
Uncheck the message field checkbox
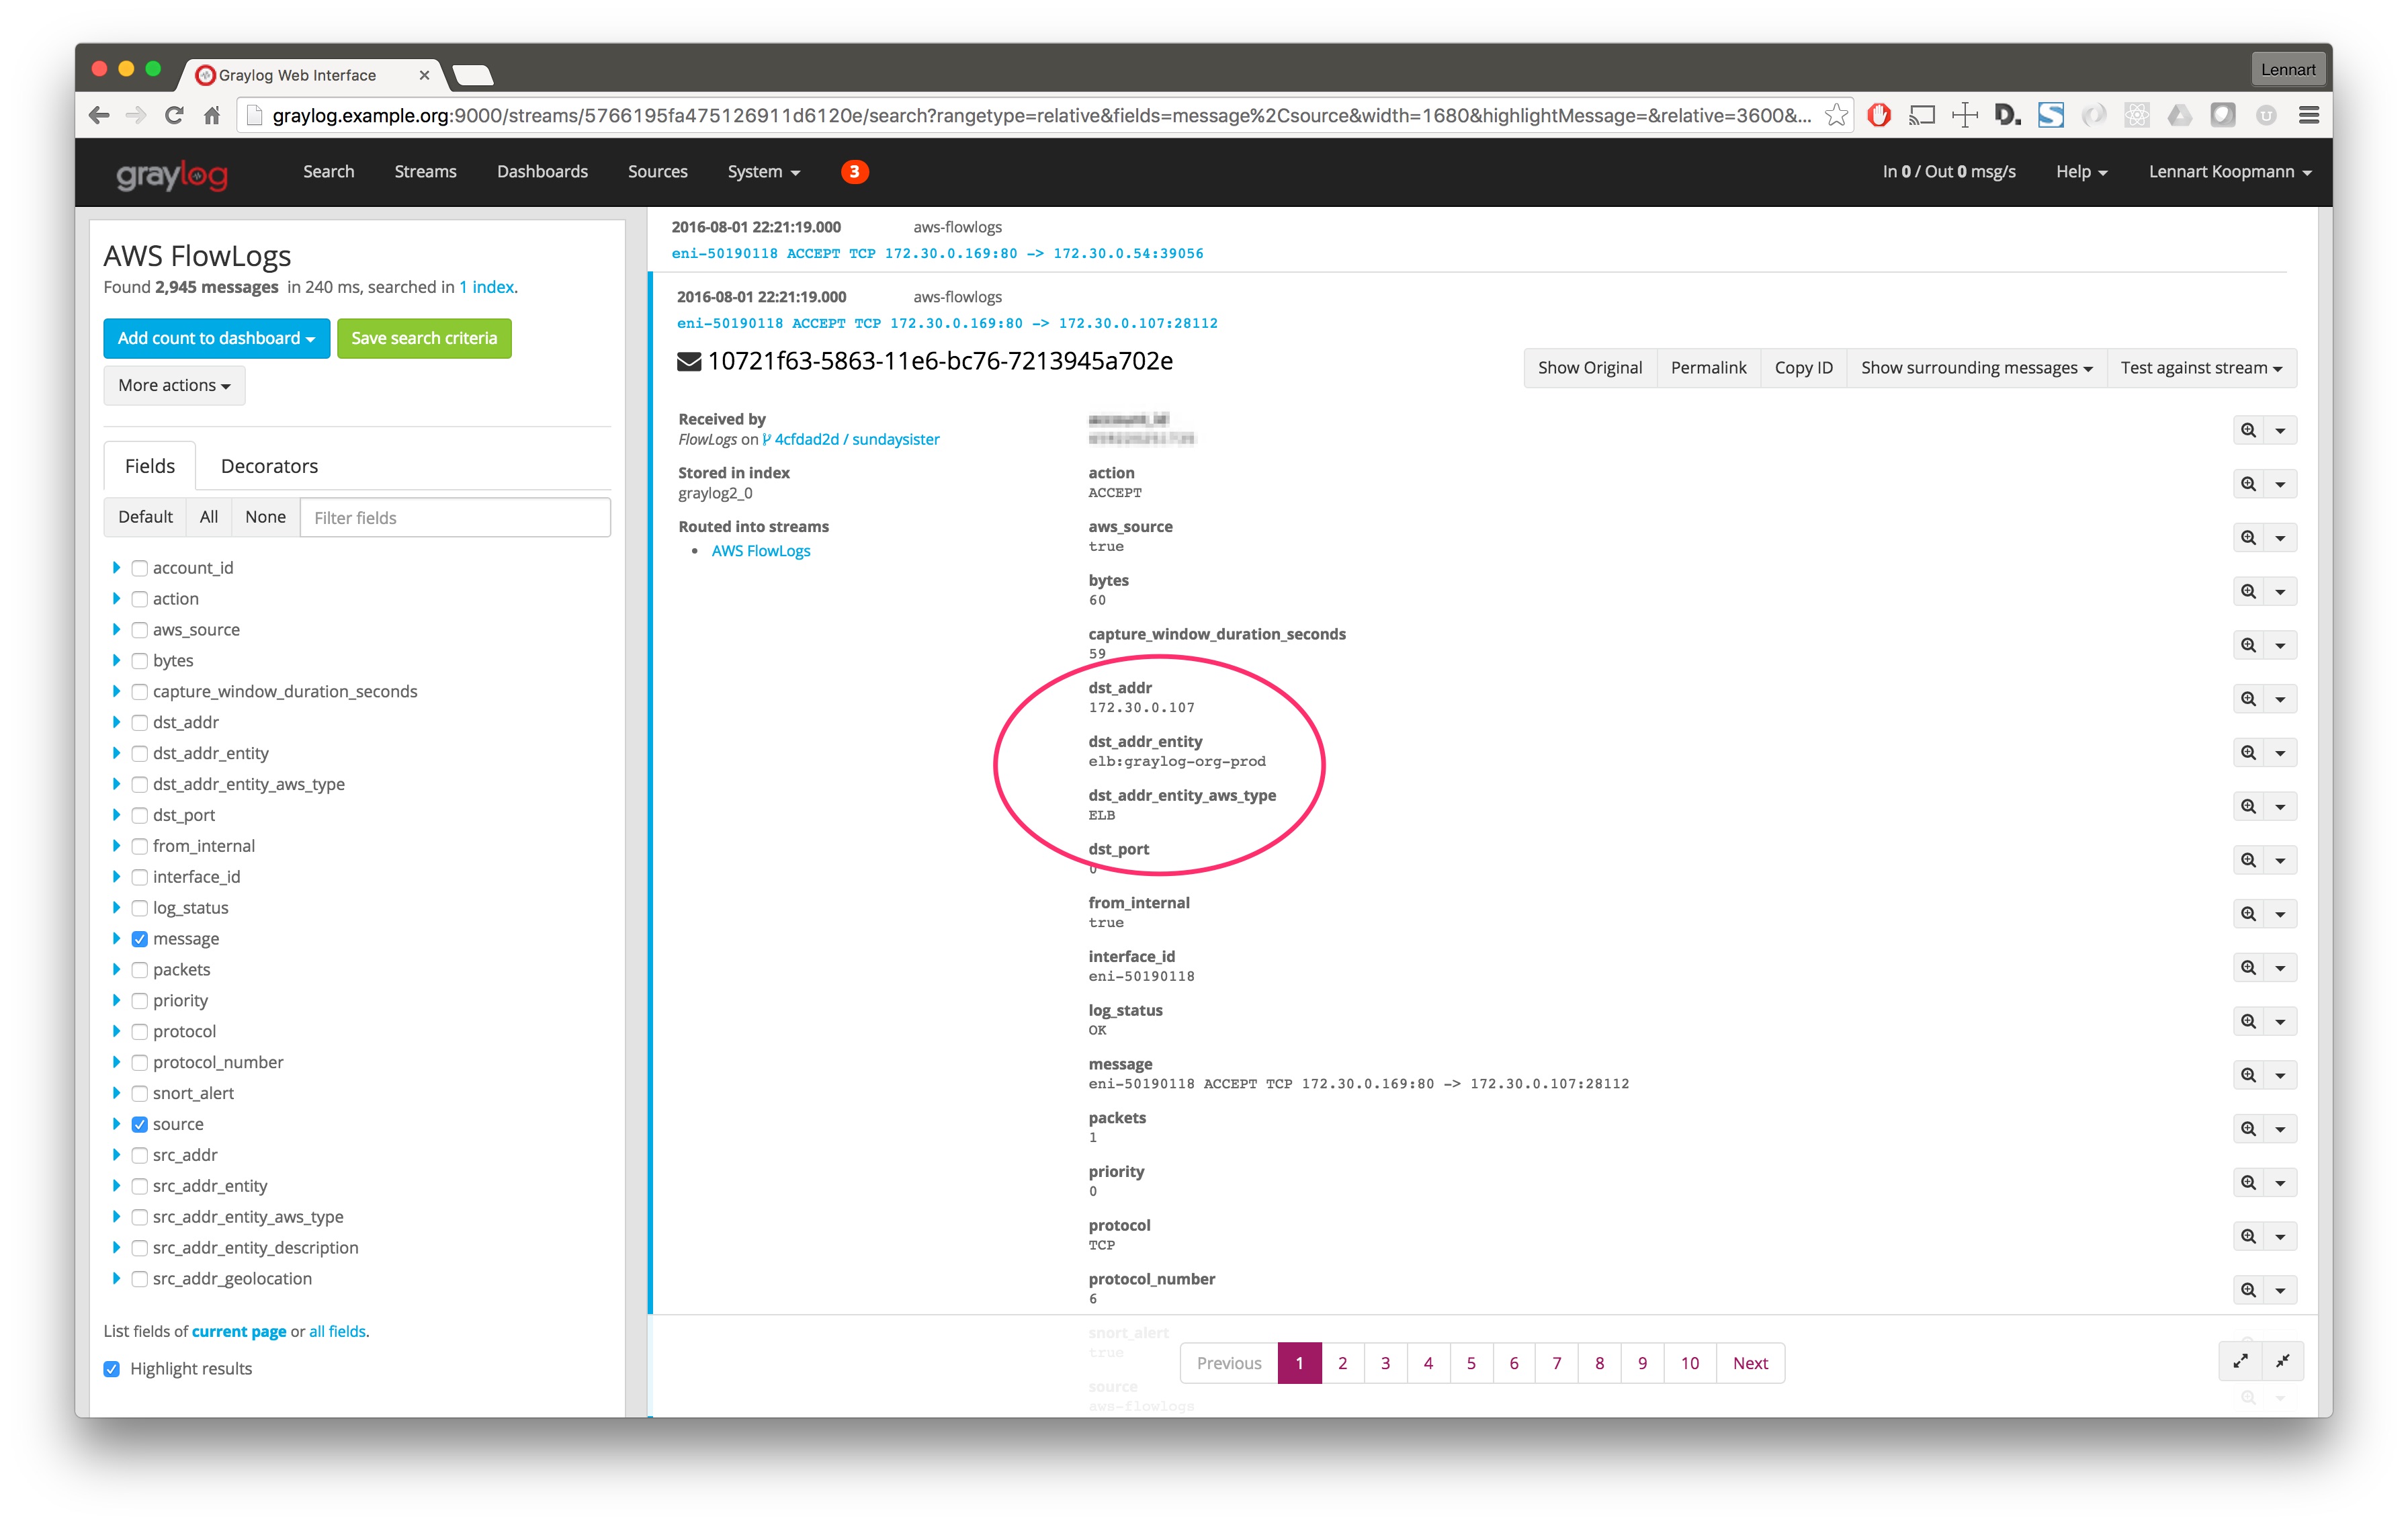tap(140, 939)
